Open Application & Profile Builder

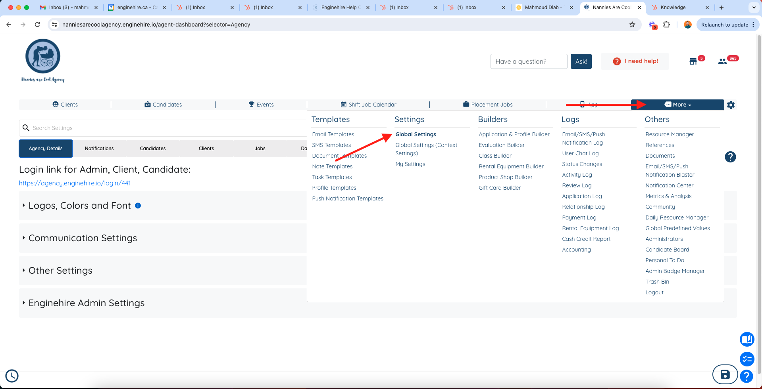(514, 134)
